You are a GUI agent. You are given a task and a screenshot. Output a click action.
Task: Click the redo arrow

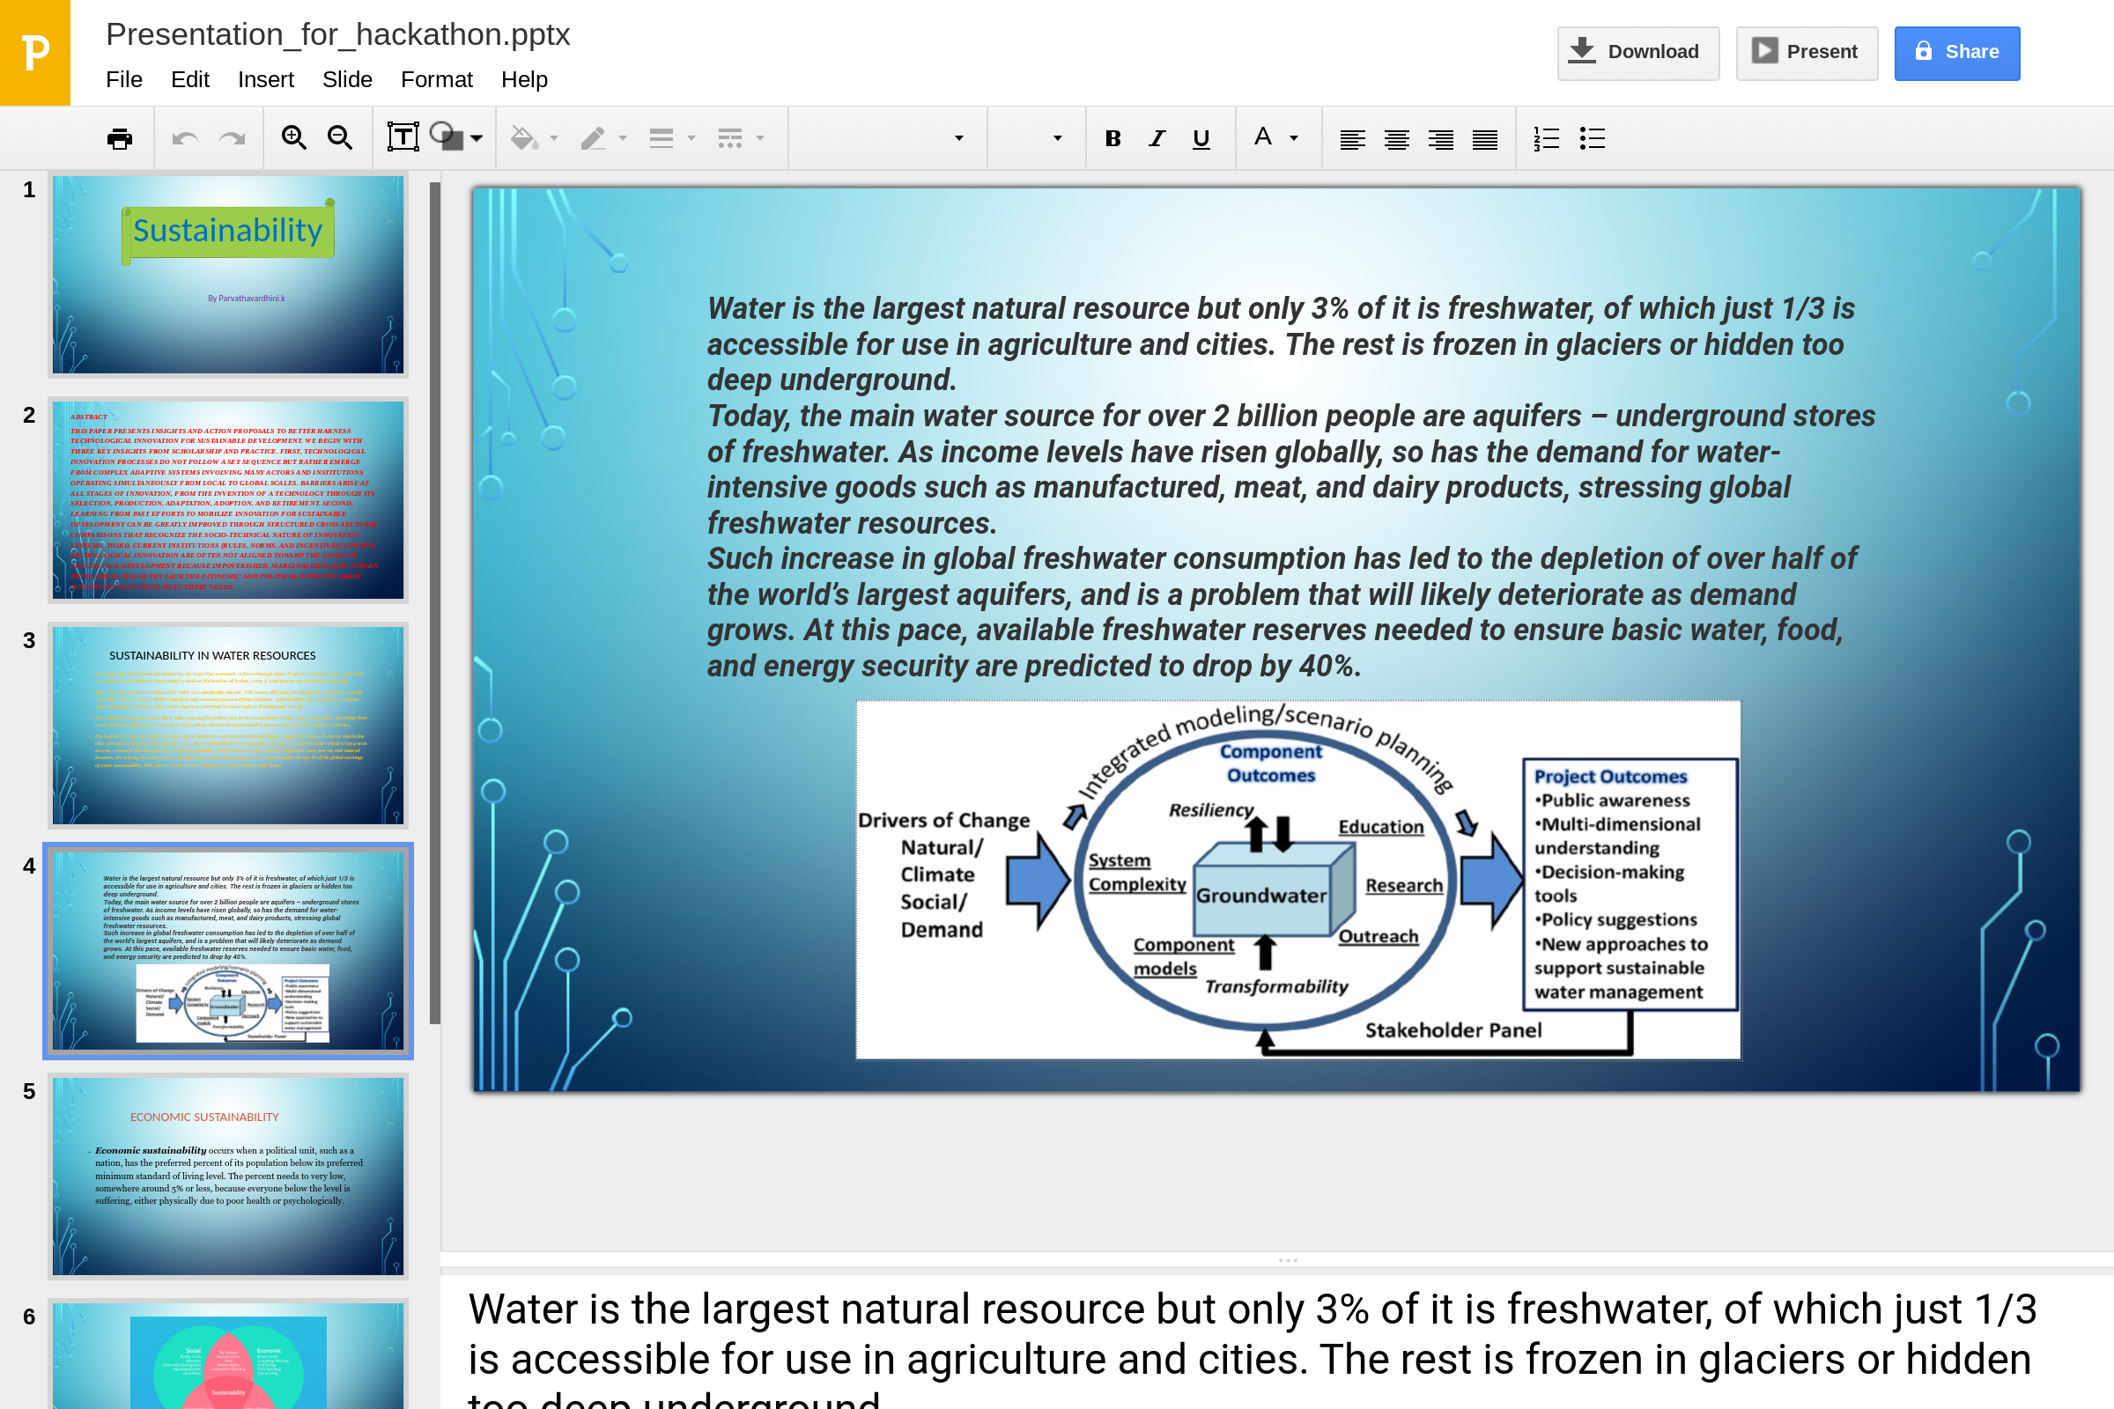coord(232,138)
